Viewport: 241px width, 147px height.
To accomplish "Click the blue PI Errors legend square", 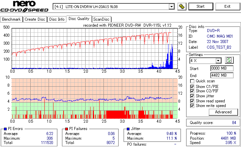I will point(5,129).
